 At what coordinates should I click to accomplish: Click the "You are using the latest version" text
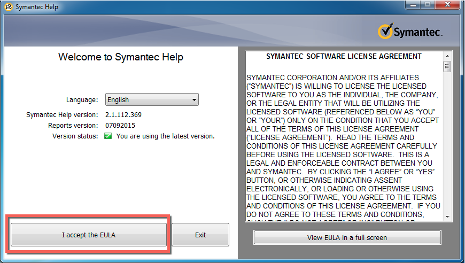tap(165, 136)
